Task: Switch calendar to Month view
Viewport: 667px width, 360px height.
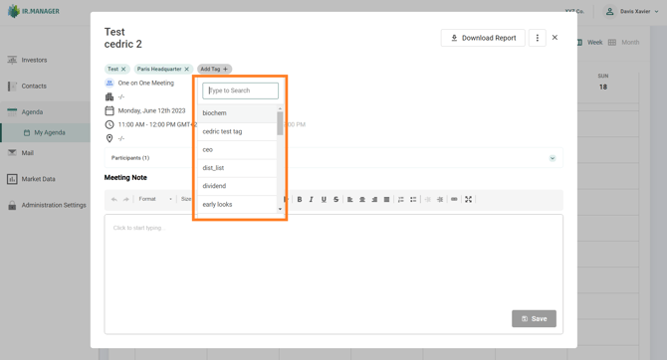Action: [x=624, y=42]
